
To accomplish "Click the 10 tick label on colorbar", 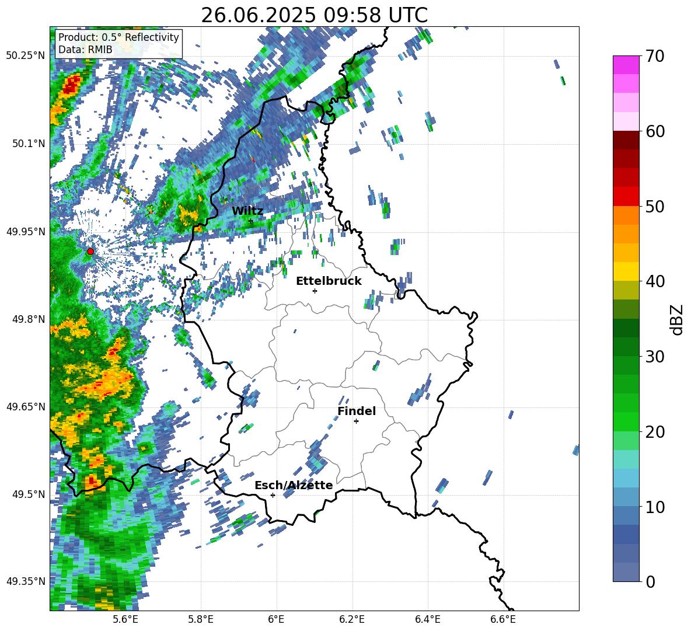I will pyautogui.click(x=655, y=507).
